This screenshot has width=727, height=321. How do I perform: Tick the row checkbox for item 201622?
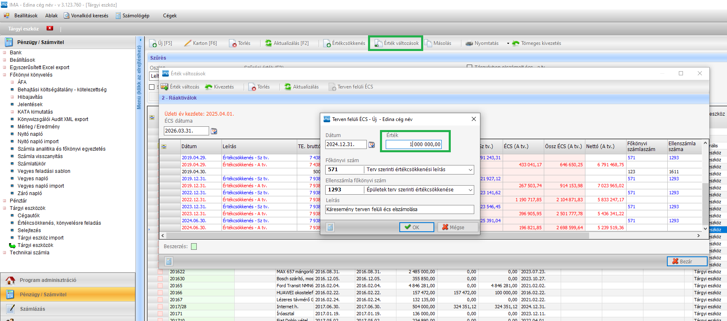161,272
